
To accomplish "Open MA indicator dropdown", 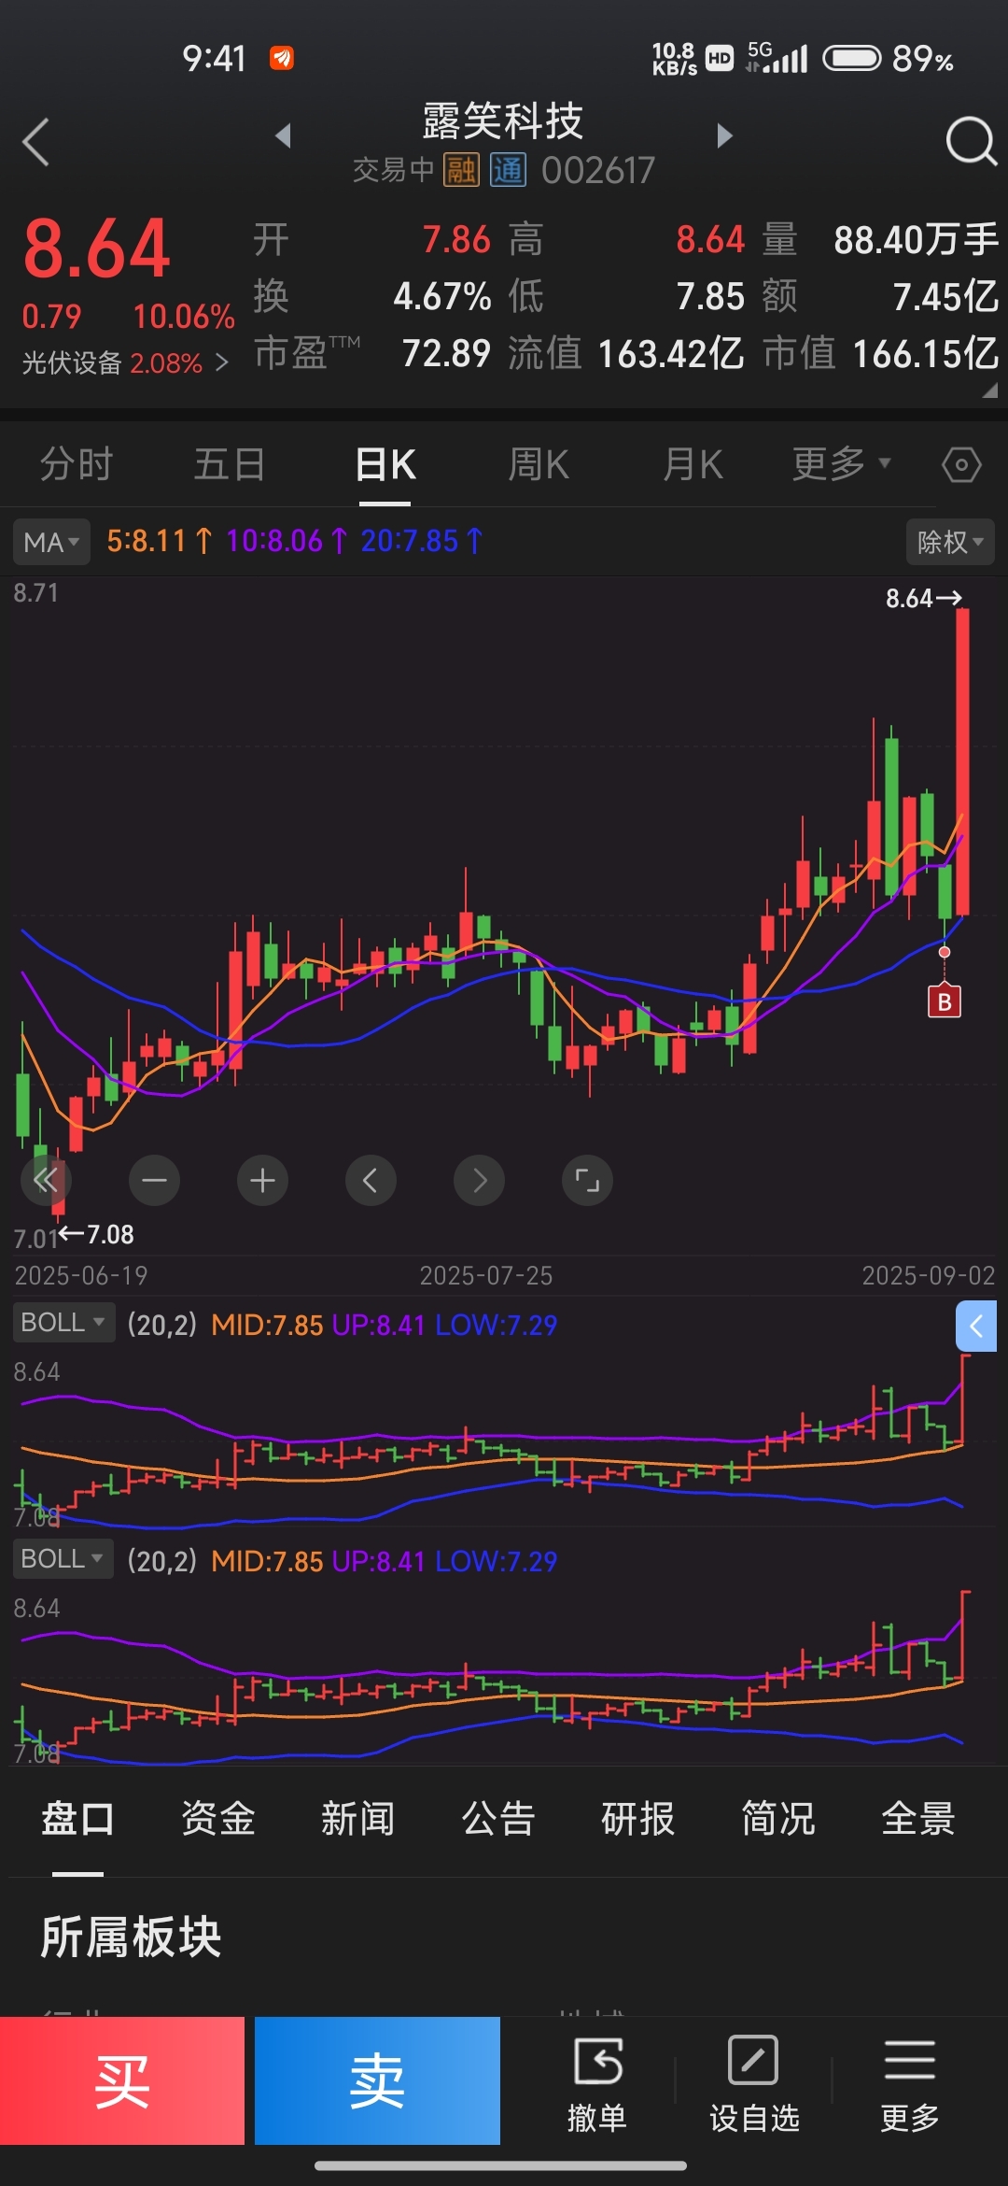I will [51, 542].
